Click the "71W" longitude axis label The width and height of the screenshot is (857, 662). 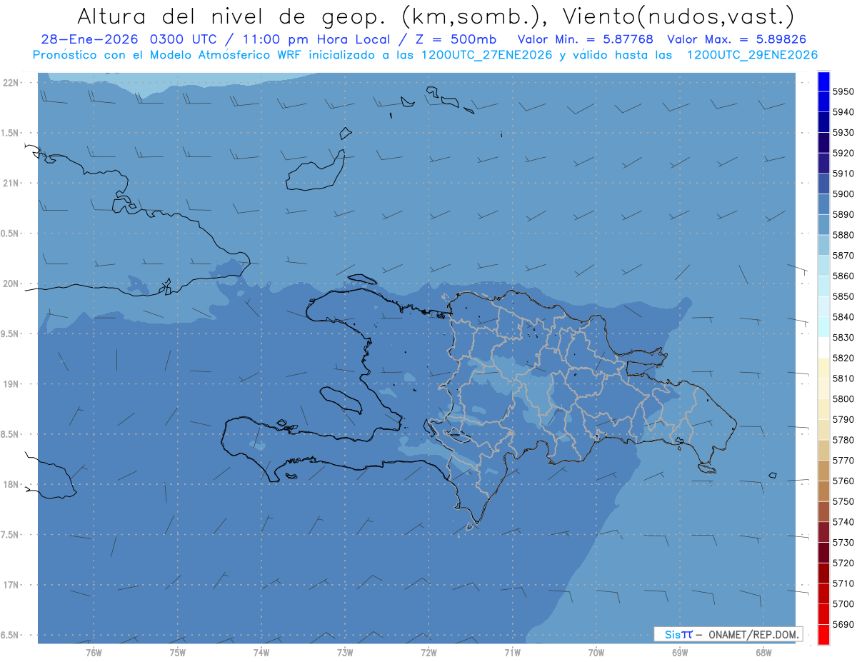point(512,652)
